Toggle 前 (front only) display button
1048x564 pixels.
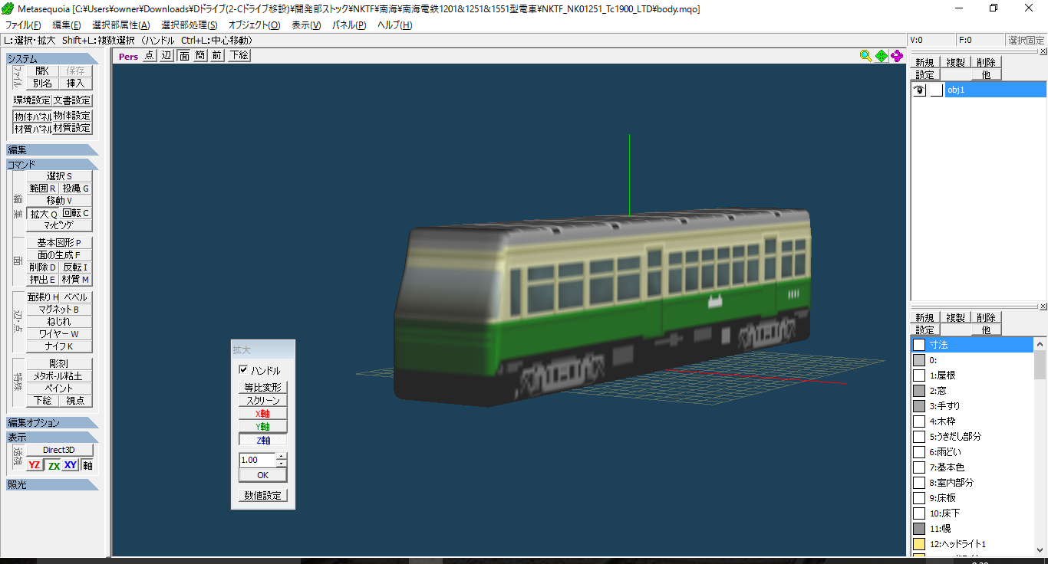[x=217, y=55]
